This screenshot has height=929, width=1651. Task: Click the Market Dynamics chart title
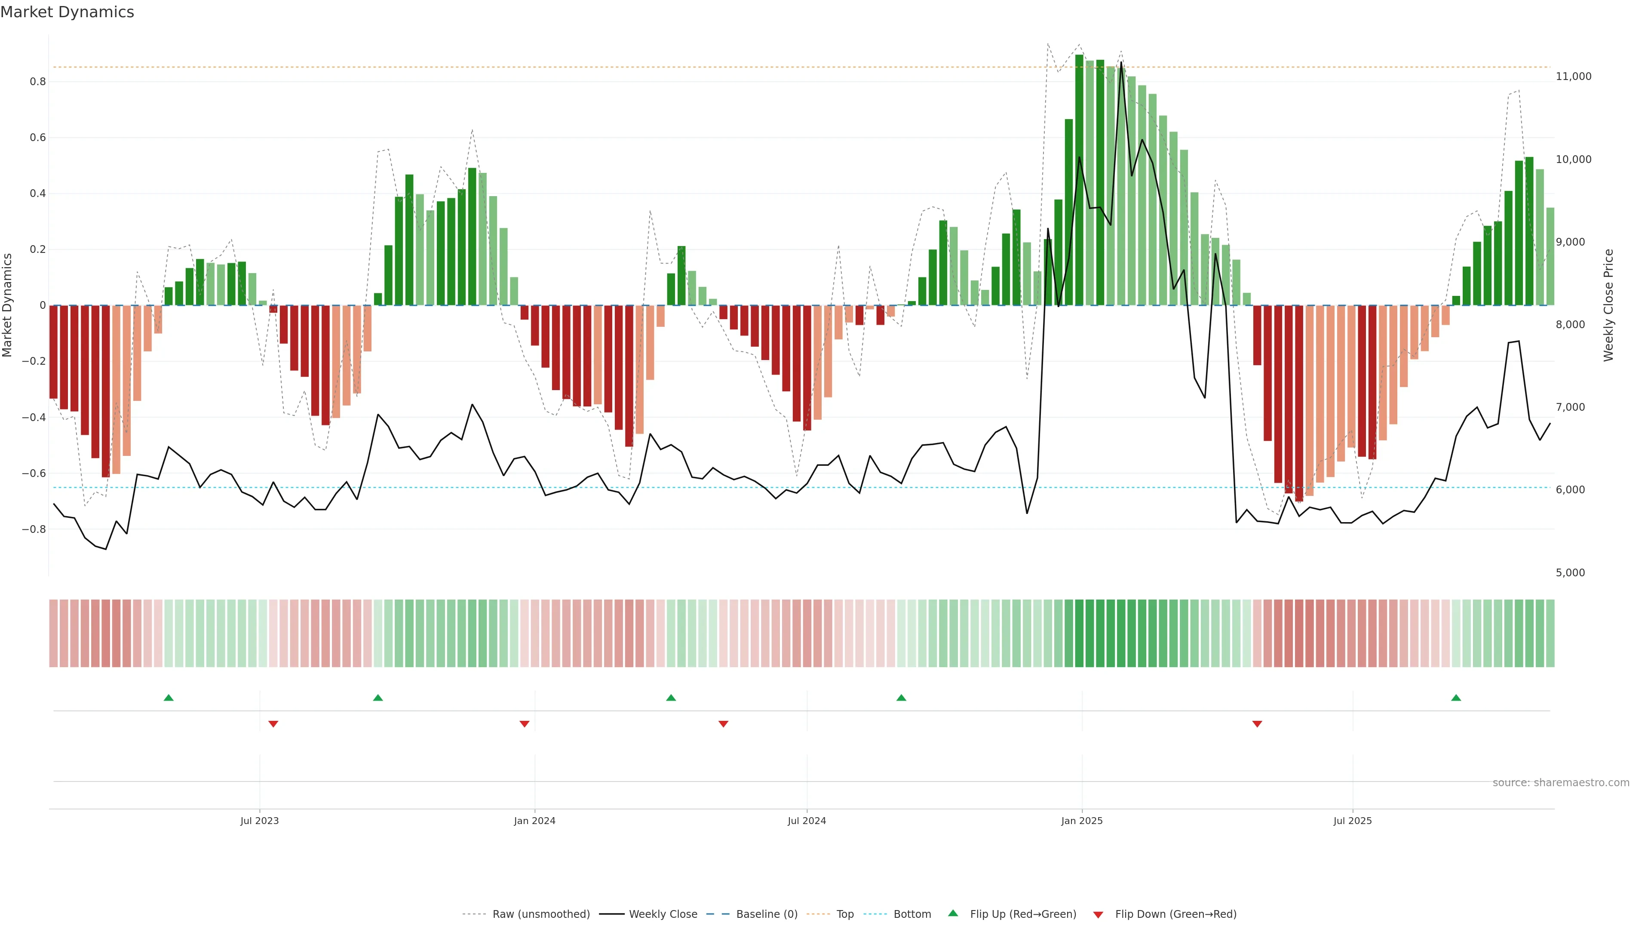(68, 12)
